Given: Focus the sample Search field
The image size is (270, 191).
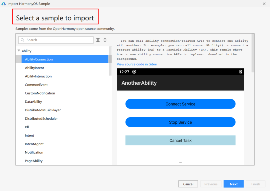Looking at the screenshot, I should (x=56, y=40).
